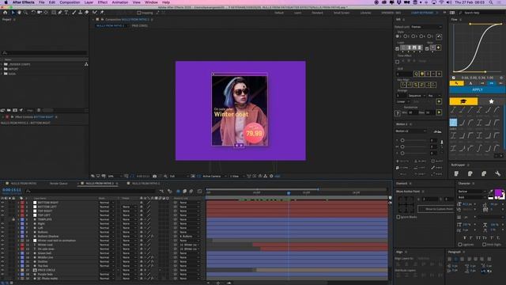Select the Roto Brush tool
Screen dimensions: 506x285
point(95,13)
